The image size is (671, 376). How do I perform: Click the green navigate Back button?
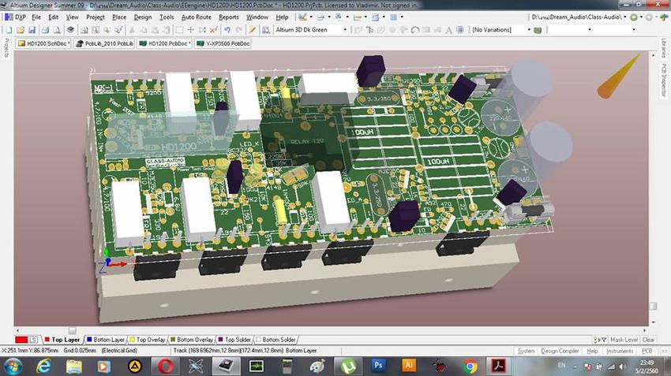(x=634, y=17)
